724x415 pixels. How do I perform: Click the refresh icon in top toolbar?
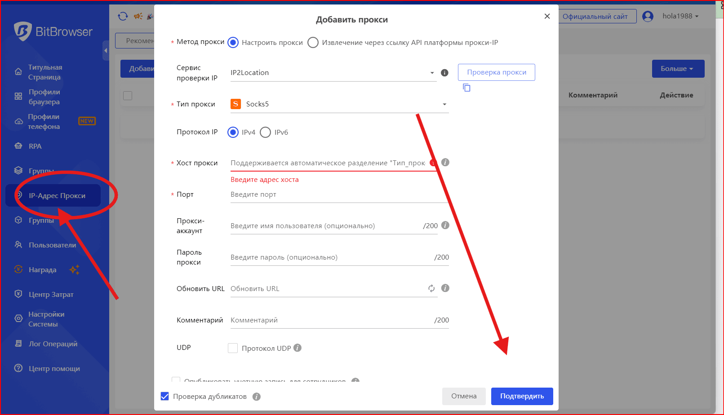[123, 17]
